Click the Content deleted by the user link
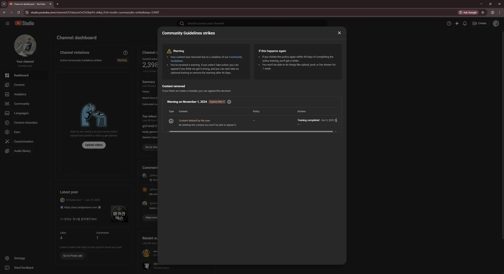The width and height of the screenshot is (504, 274). 195,121
